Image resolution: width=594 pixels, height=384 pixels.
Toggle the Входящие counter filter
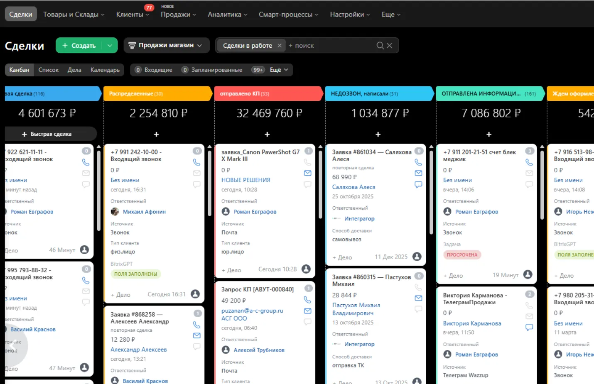tap(154, 70)
